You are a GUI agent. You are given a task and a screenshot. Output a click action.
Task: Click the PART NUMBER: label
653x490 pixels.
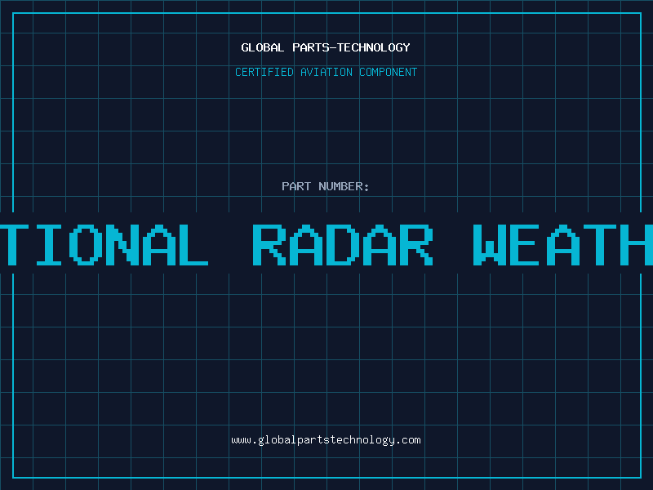pyautogui.click(x=325, y=186)
